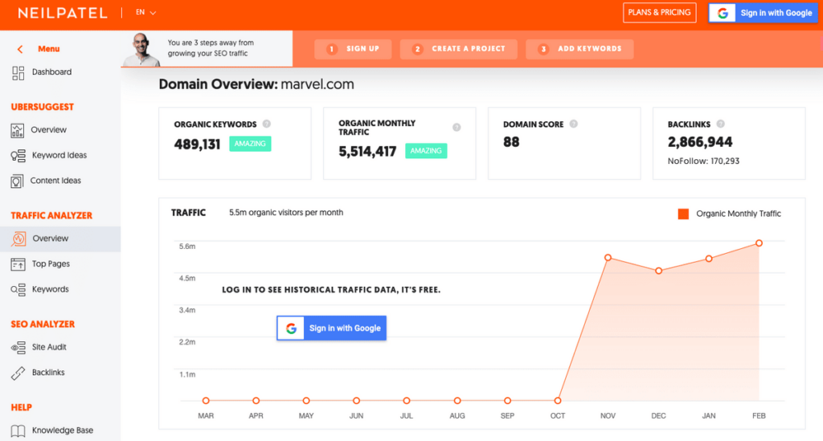Click the domain score value 88
Viewport: 823px width, 441px height.
tap(511, 142)
